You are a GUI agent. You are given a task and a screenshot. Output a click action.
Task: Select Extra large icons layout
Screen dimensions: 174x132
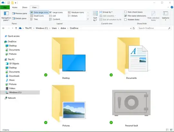point(39,12)
